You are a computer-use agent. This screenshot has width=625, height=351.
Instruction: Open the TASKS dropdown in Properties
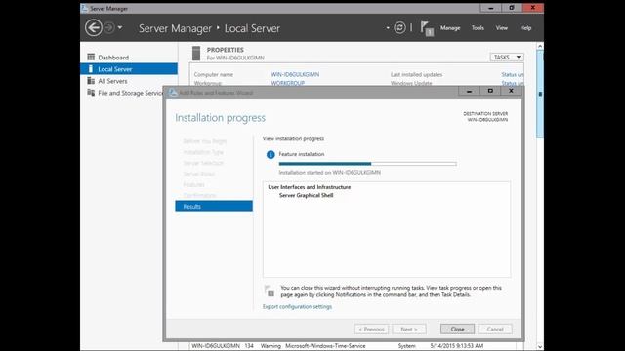tap(507, 57)
